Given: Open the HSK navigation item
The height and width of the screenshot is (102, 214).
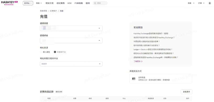Looking at the screenshot, I should [69, 3].
